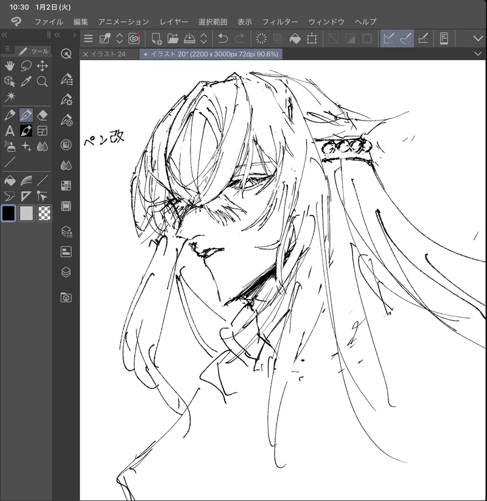Select the Object operation cube tool
This screenshot has height=501, width=487.
pos(10,82)
